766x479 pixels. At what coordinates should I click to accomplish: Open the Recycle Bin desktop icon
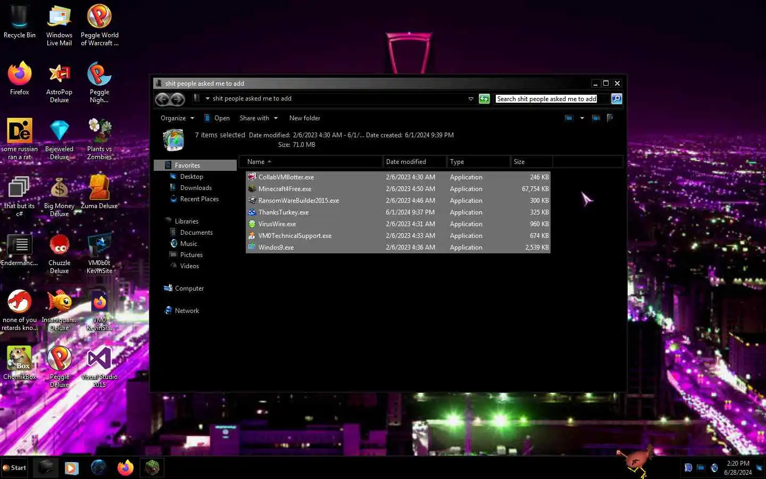[20, 22]
